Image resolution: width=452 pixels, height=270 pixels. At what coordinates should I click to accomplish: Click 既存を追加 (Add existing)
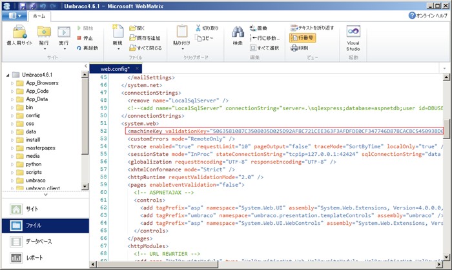[145, 38]
